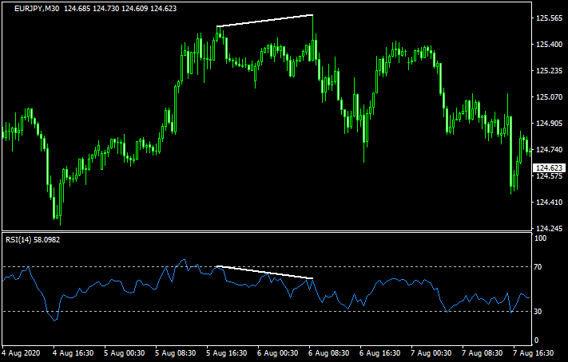
Task: Click the 124.905 price axis label
Action: pyautogui.click(x=549, y=124)
